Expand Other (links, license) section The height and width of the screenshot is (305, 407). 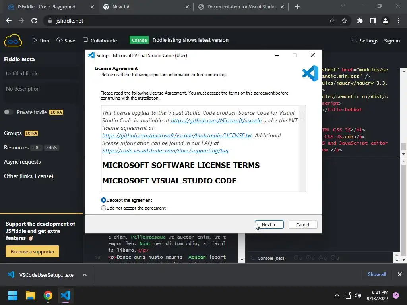[x=29, y=176]
